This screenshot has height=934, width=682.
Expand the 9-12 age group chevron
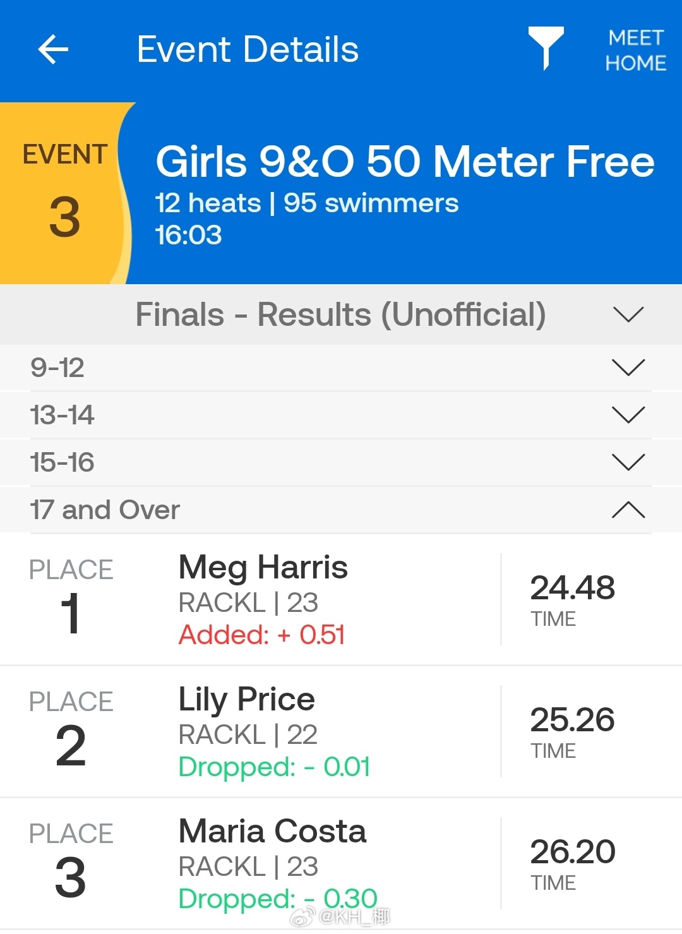click(628, 367)
